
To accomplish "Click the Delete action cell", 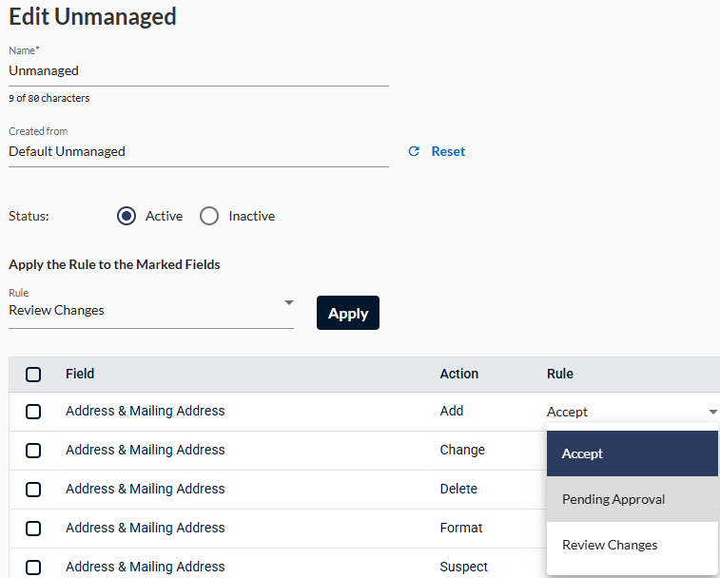I will coord(458,489).
